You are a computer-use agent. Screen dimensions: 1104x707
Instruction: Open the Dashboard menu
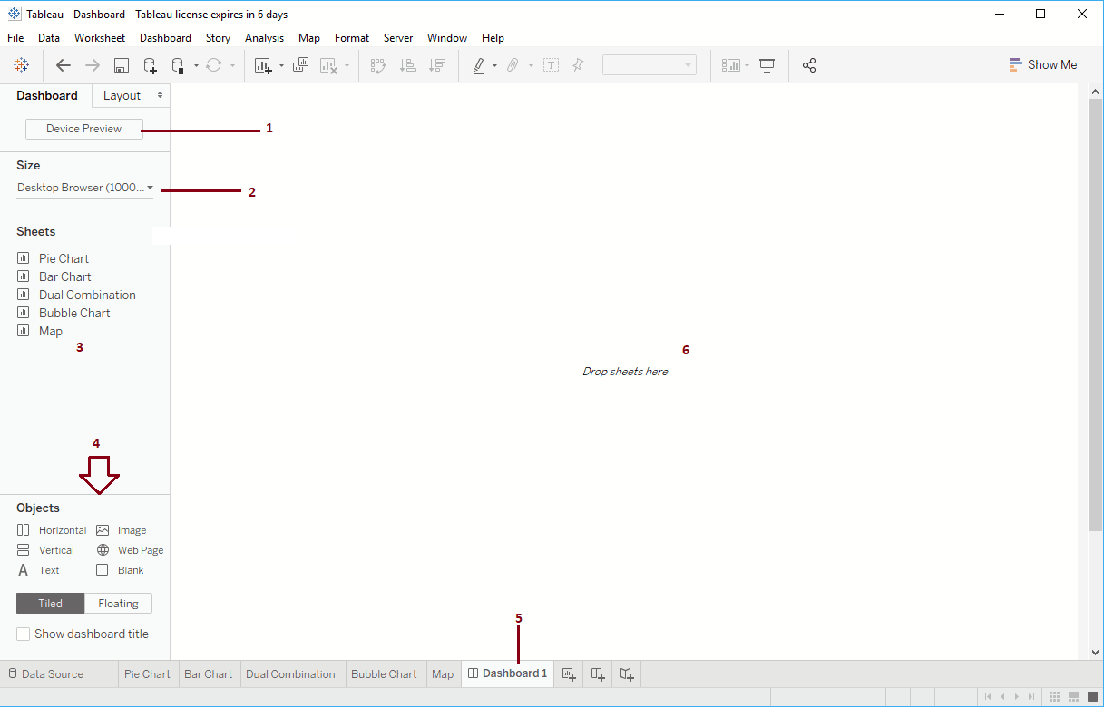click(x=165, y=37)
